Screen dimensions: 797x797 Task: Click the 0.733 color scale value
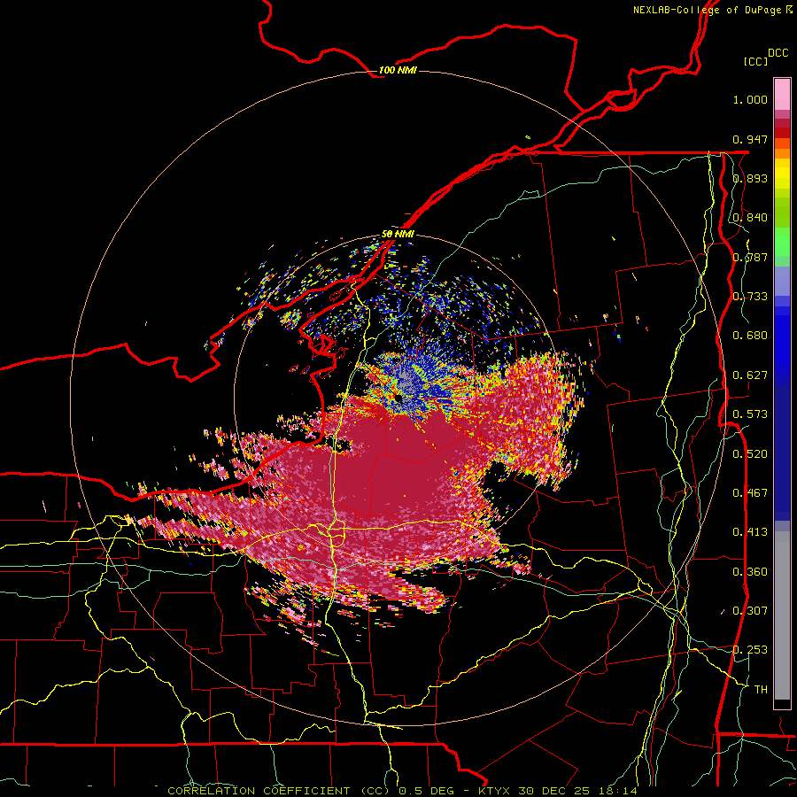click(750, 297)
